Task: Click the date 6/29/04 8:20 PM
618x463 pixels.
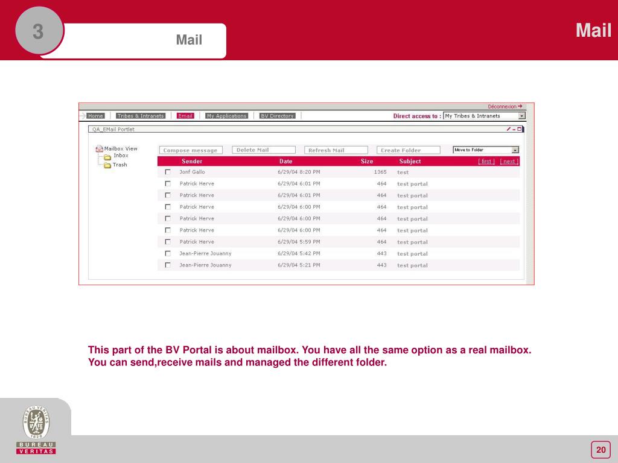Action: pyautogui.click(x=299, y=172)
